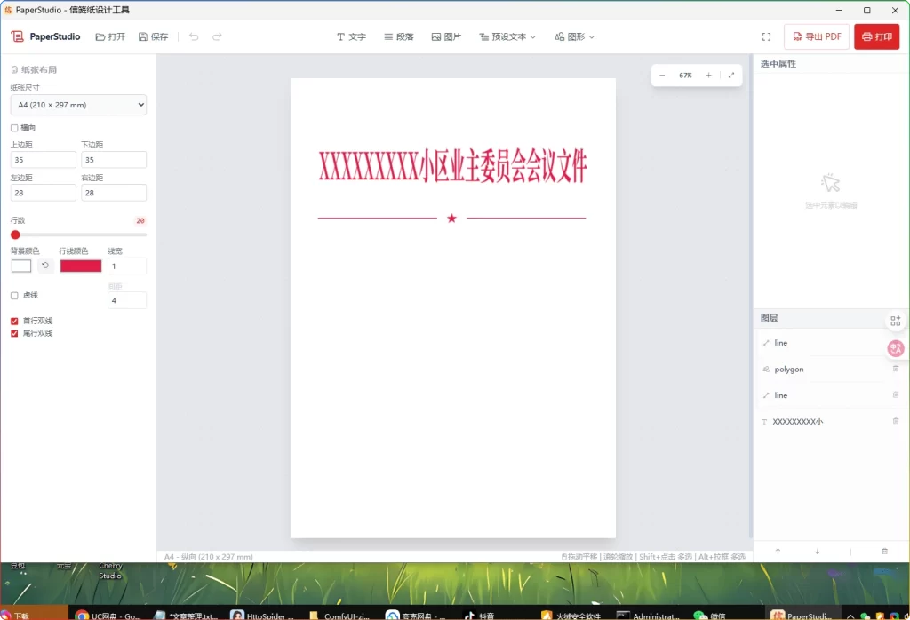Open the 图片 image insert tool
Image resolution: width=910 pixels, height=620 pixels.
click(446, 36)
